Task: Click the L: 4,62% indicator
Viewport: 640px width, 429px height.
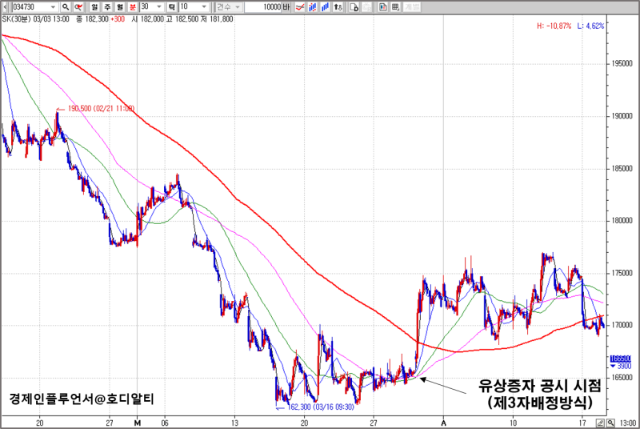Action: pos(590,26)
